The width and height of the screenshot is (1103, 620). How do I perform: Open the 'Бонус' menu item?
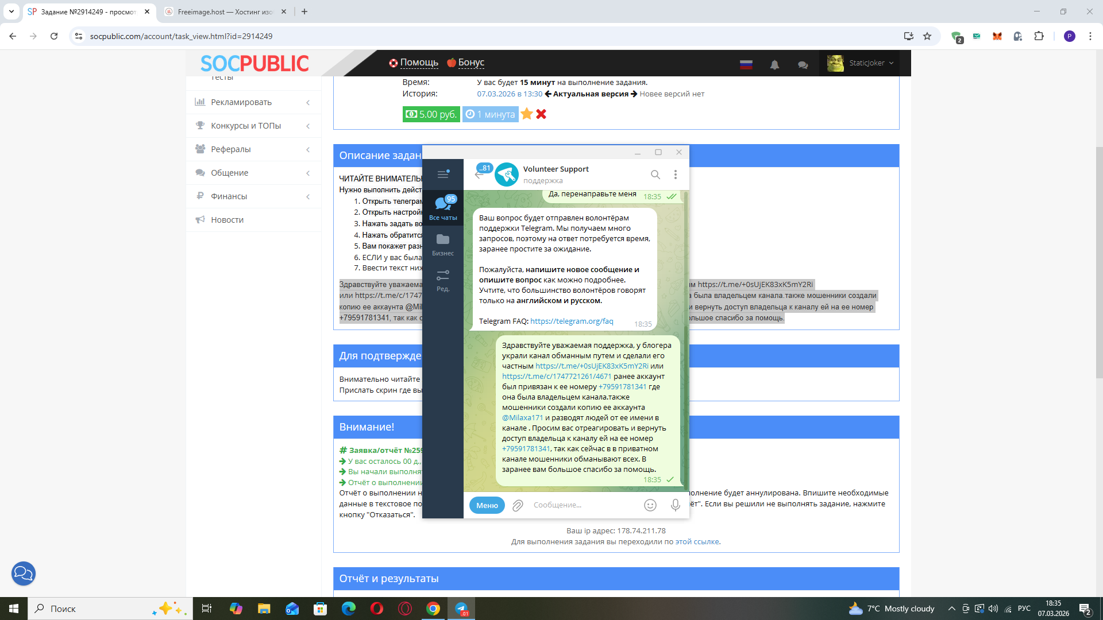point(465,63)
